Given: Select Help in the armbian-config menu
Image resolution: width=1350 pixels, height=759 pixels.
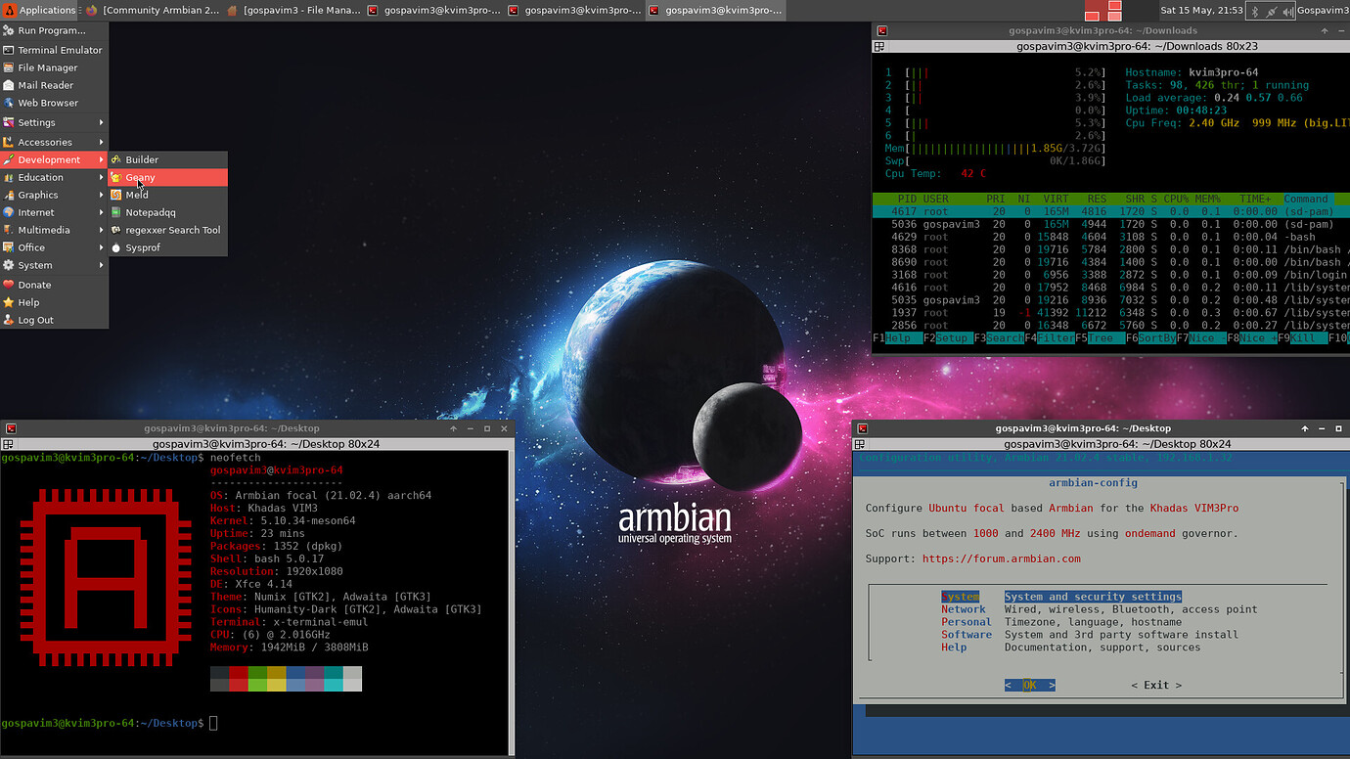Looking at the screenshot, I should coord(1071,647).
